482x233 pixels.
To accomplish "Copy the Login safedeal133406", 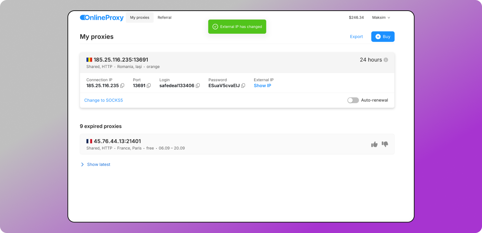I will (198, 86).
